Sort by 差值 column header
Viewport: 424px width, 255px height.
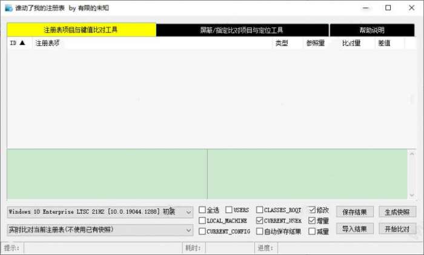coord(389,43)
